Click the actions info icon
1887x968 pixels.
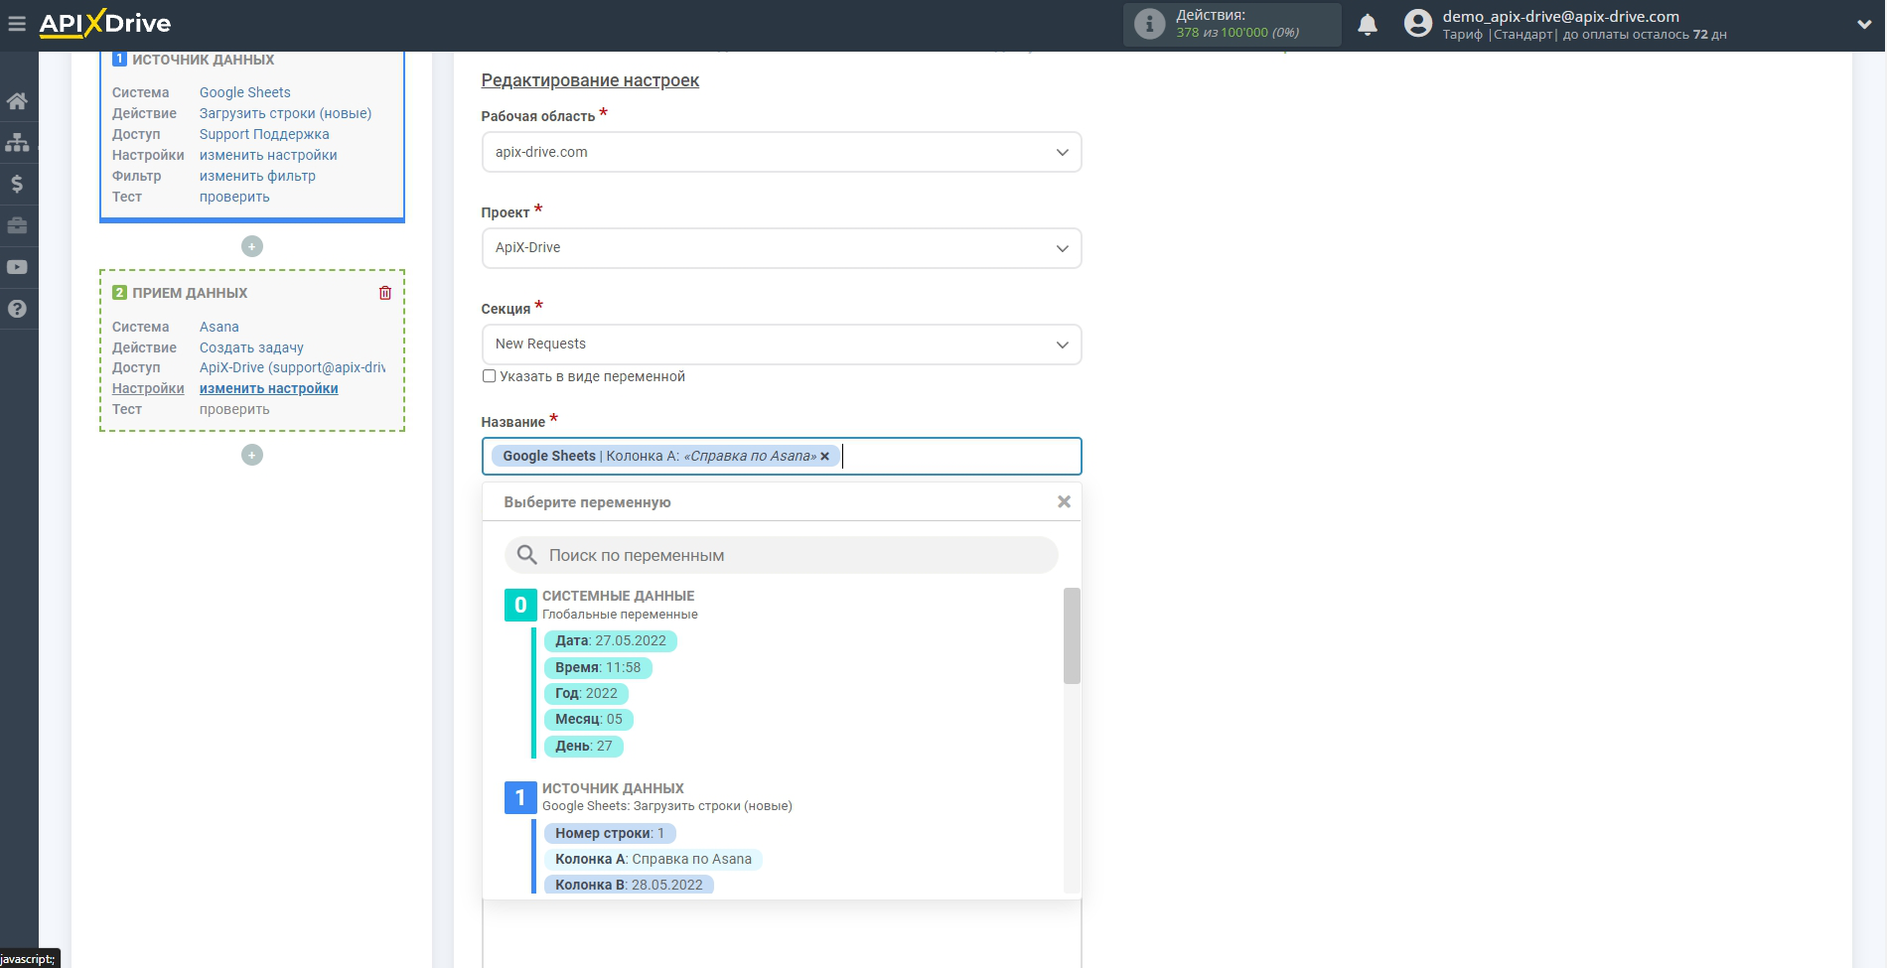click(x=1149, y=24)
